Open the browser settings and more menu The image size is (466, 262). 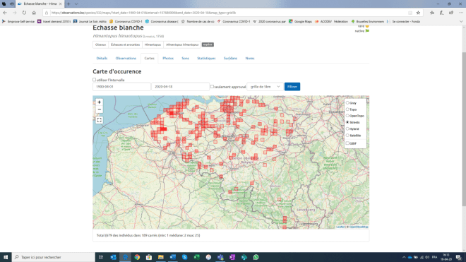pos(461,13)
